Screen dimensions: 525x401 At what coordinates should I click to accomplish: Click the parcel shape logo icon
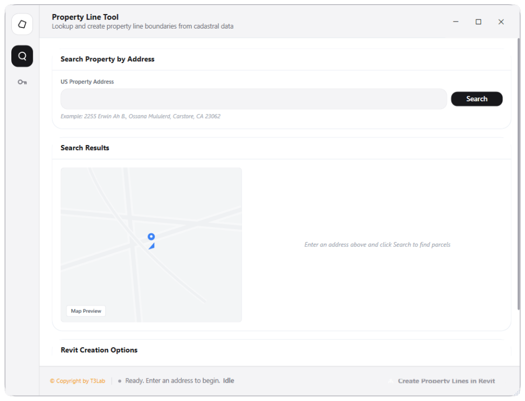click(x=22, y=24)
